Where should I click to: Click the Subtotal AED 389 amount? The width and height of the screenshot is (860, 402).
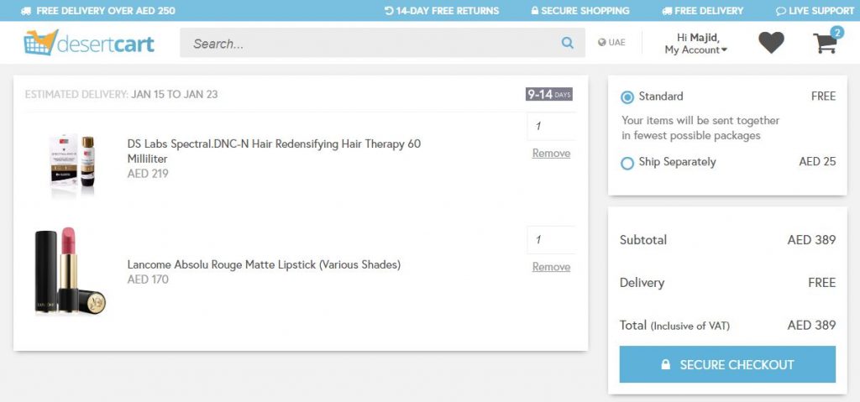(811, 240)
